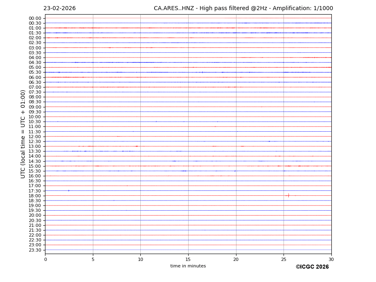Click the blue event marker on the 17:30 trace
Image resolution: width=376 pixels, height=282 pixels.
click(x=69, y=190)
